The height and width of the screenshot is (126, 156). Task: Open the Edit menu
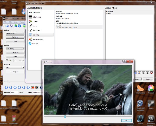point(10,22)
